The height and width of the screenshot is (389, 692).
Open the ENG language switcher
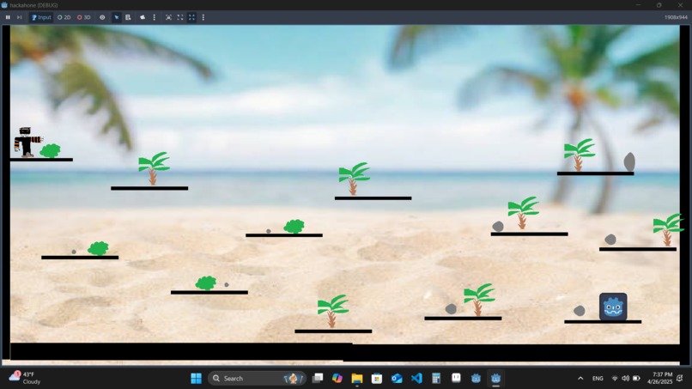598,379
